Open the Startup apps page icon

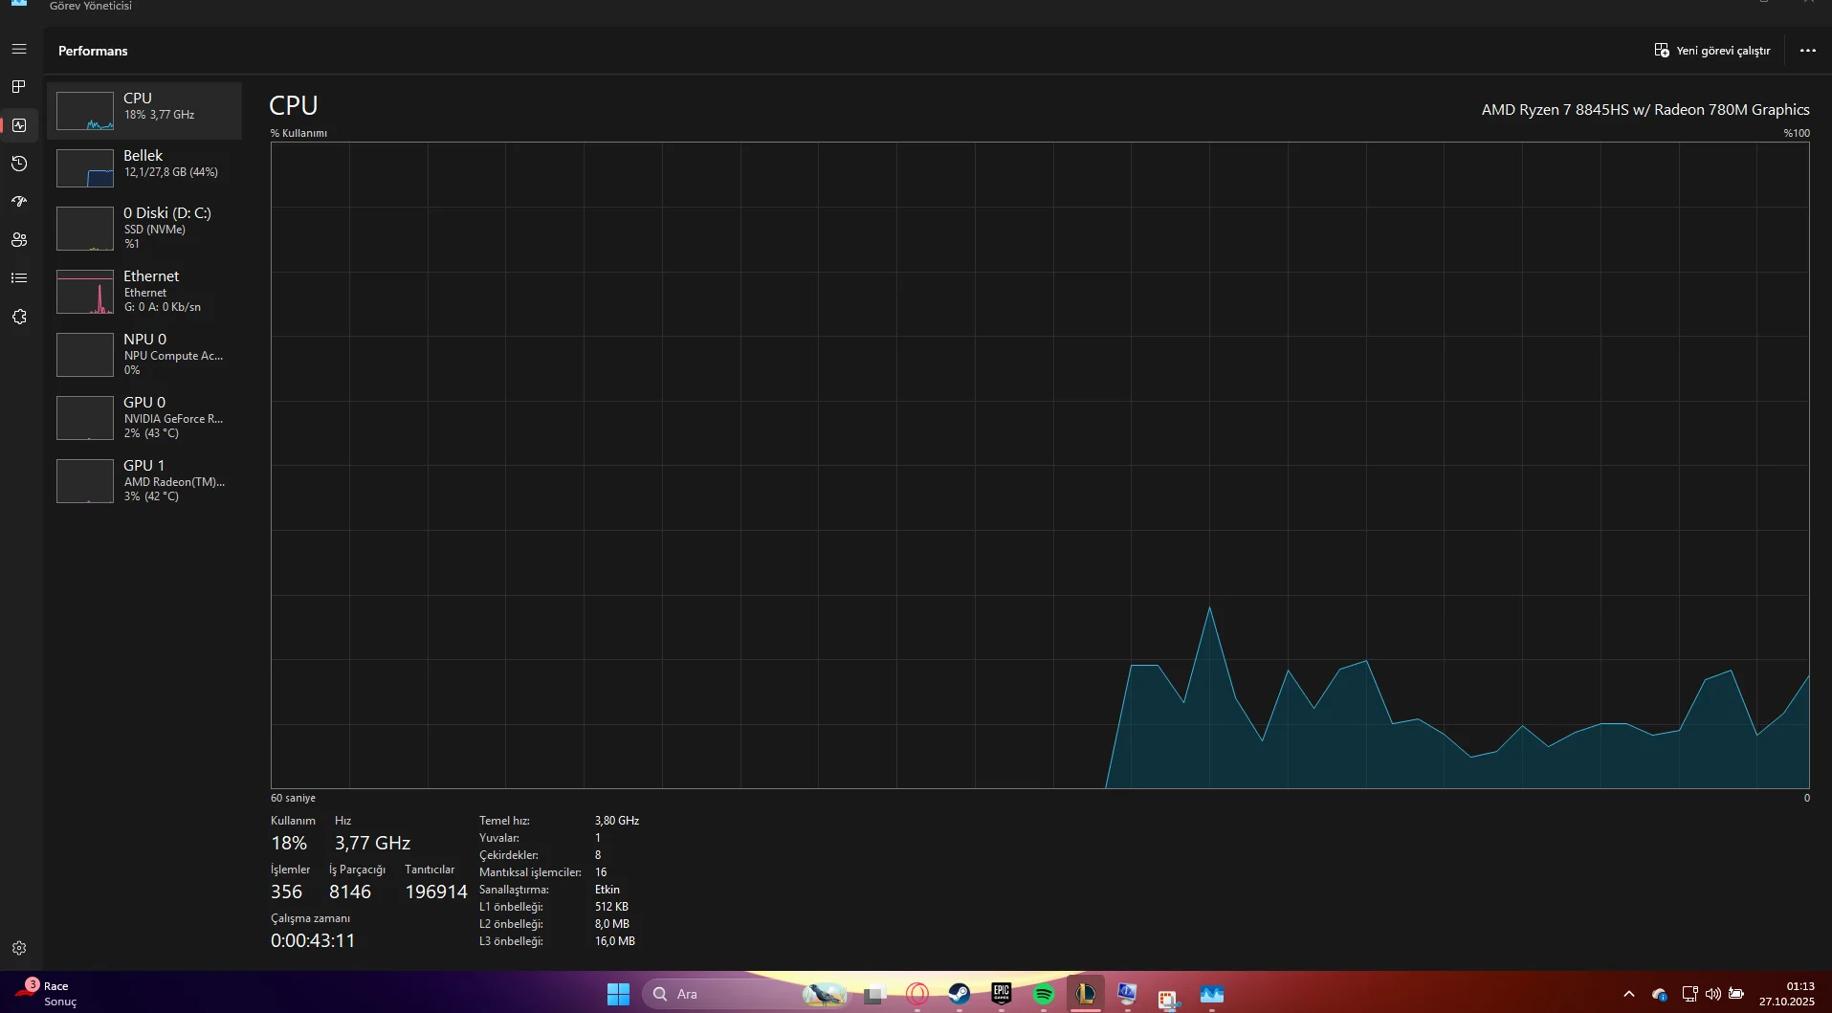tap(19, 202)
